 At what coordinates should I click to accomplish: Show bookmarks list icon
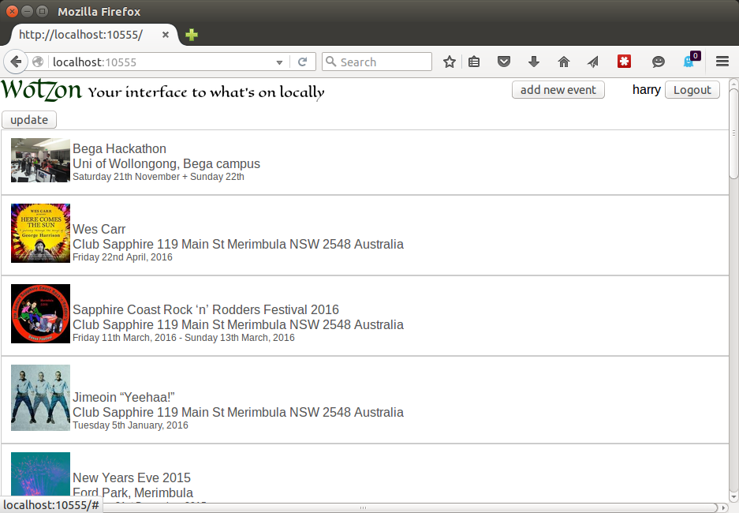[x=474, y=62]
